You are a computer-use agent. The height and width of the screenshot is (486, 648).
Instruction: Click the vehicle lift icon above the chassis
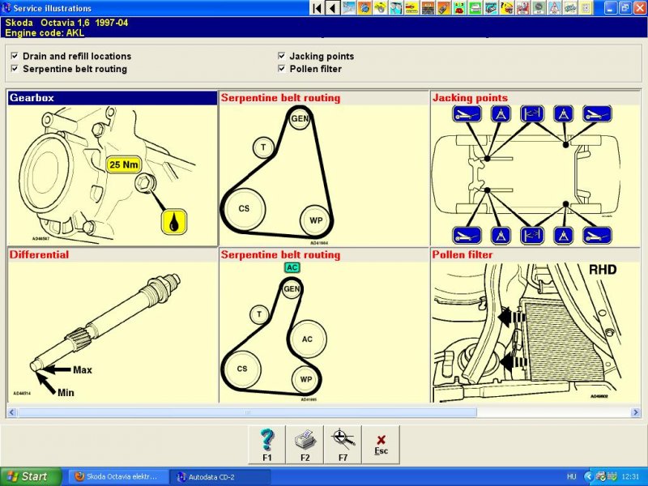(x=532, y=113)
